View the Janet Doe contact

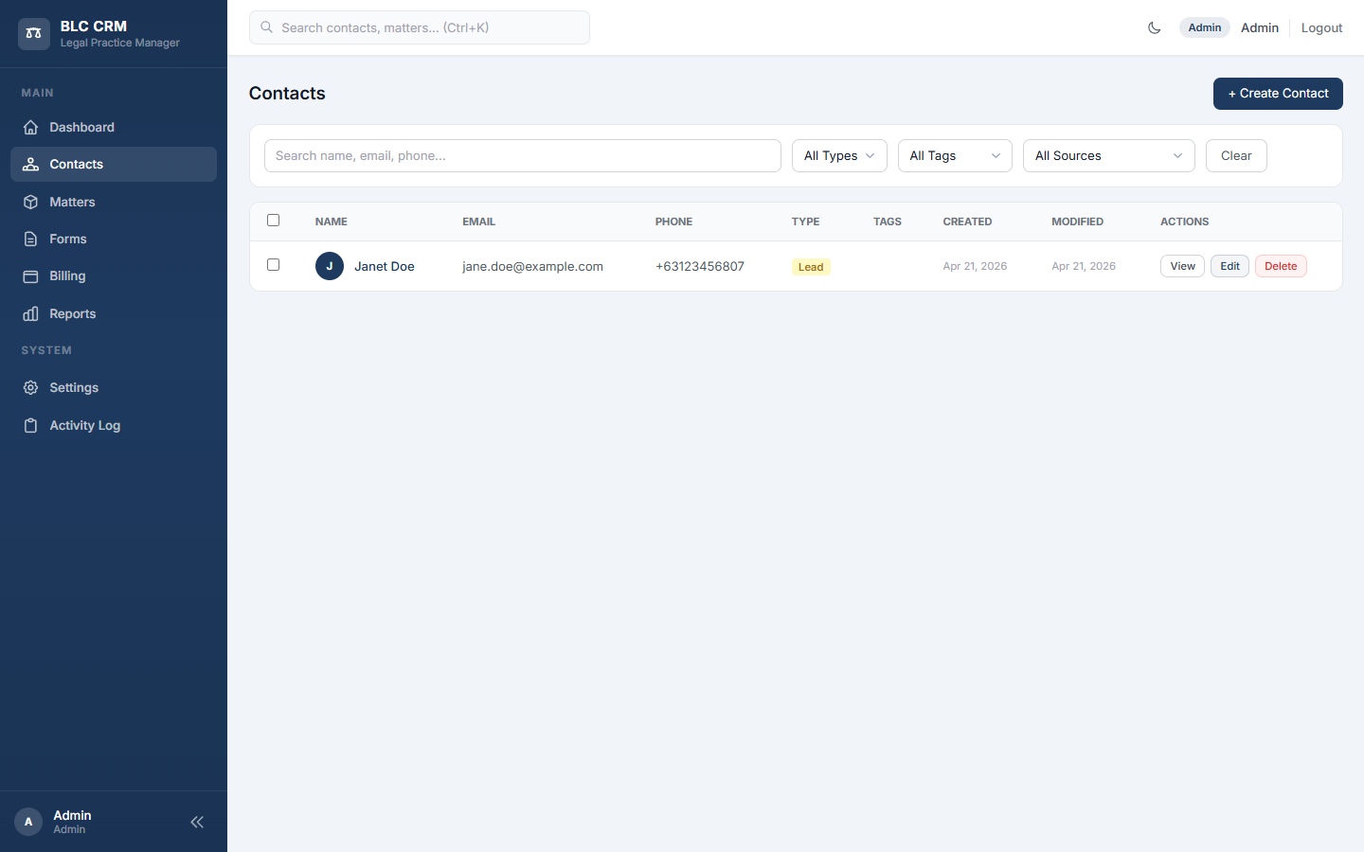(x=1182, y=266)
